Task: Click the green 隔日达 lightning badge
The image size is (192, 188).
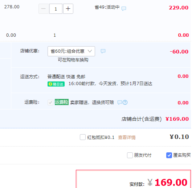Action: [x=56, y=84]
